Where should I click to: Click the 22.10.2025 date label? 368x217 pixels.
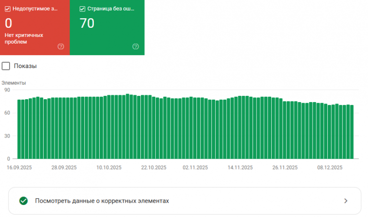click(154, 168)
